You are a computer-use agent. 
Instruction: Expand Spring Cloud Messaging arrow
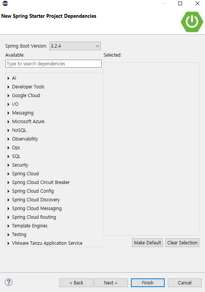[8, 209]
